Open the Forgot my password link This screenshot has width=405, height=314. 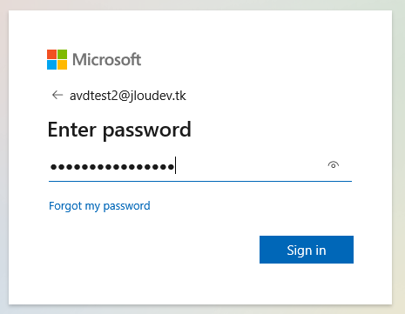(99, 206)
